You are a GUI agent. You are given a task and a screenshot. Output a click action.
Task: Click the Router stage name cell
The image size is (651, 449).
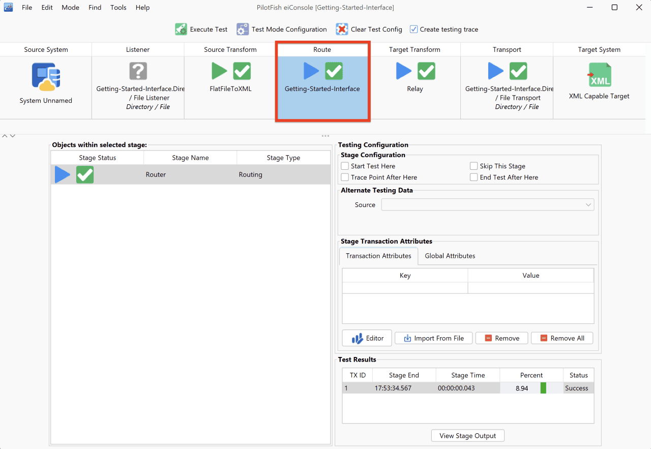pyautogui.click(x=190, y=174)
